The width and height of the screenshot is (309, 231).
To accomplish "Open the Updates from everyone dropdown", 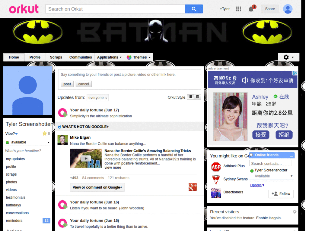I will 97,98.
